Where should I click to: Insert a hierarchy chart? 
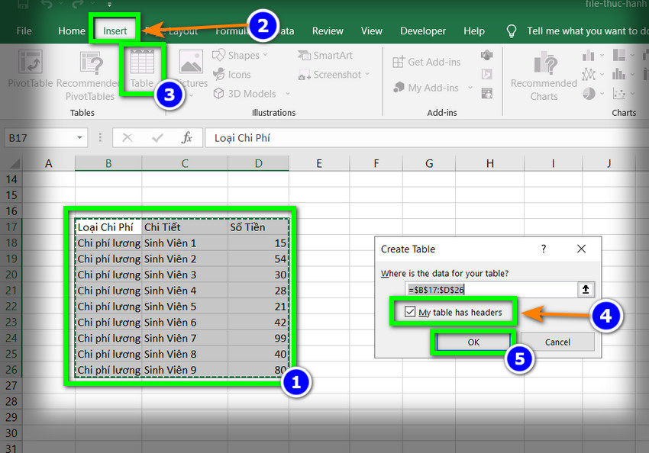619,55
